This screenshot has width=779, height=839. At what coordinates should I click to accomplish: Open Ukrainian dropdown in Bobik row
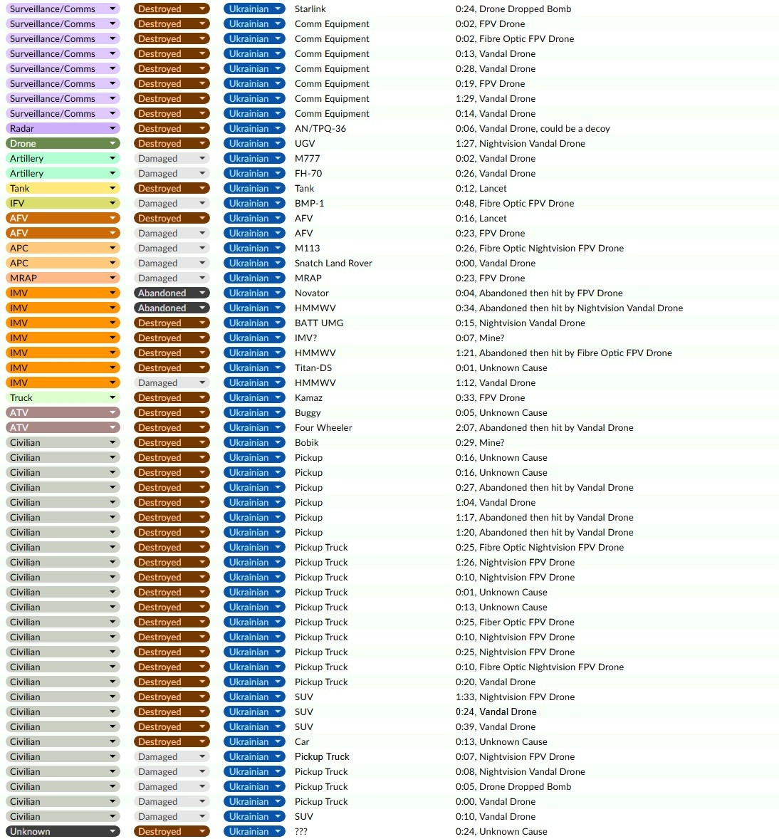click(x=254, y=443)
